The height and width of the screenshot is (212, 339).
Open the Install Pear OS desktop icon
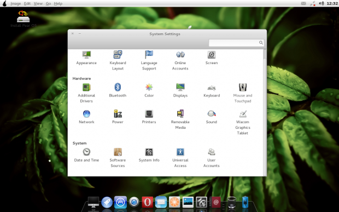click(24, 19)
